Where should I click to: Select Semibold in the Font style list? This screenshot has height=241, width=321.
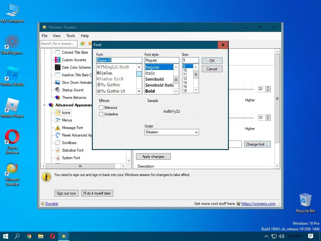[159, 79]
